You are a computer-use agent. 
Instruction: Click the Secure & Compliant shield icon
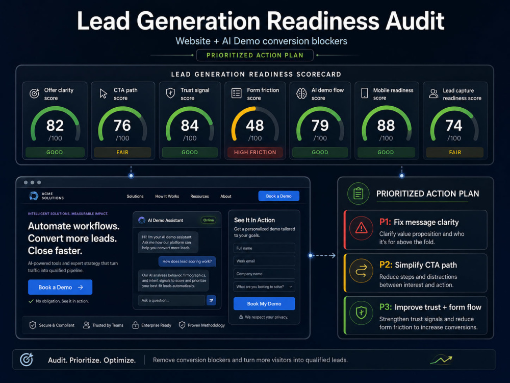click(33, 325)
